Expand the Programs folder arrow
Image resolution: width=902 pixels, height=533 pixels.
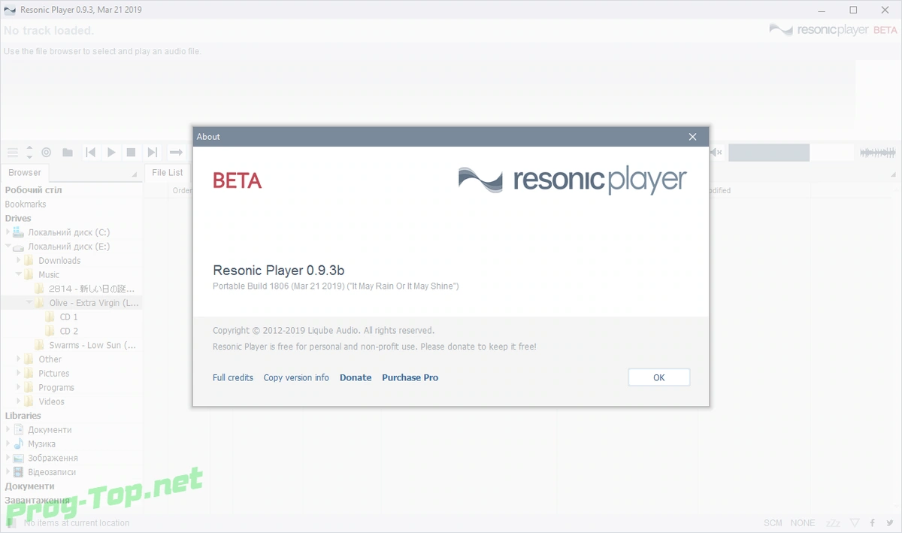point(19,388)
